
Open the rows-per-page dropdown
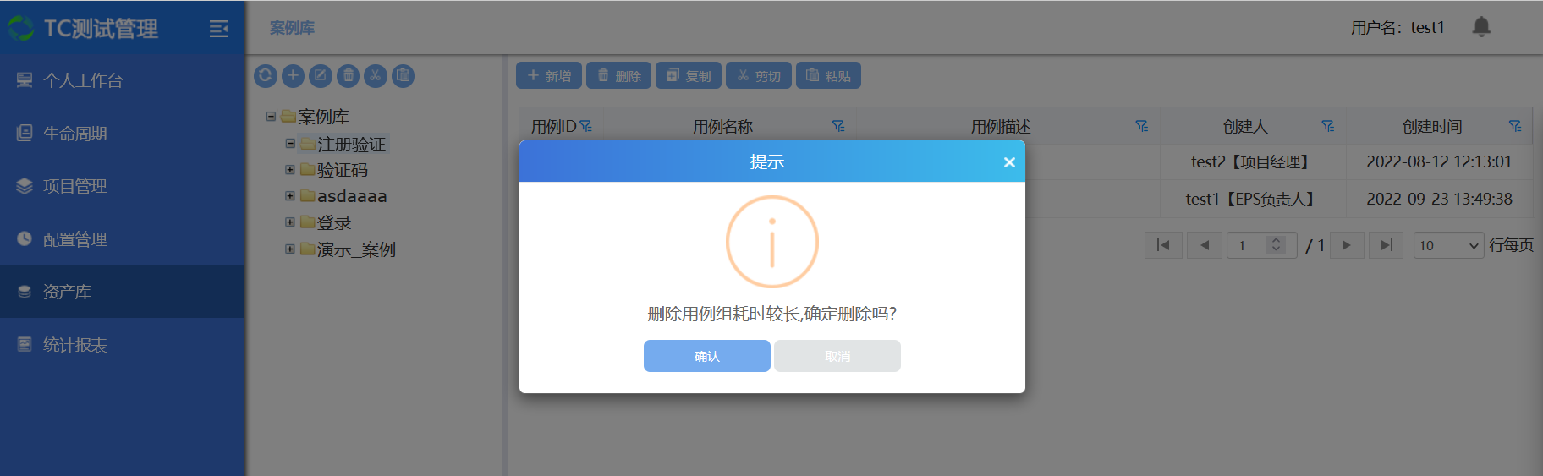1448,245
